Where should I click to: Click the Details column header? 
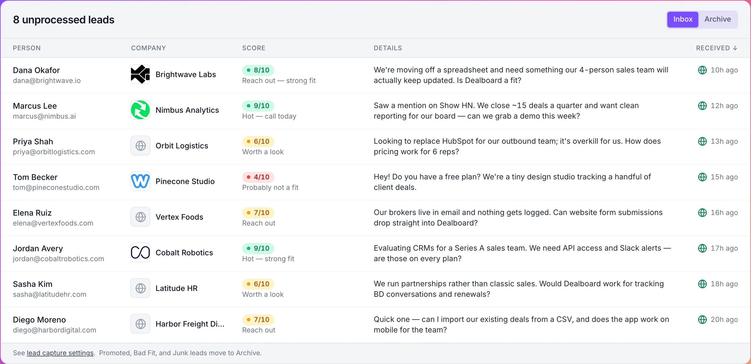(388, 48)
